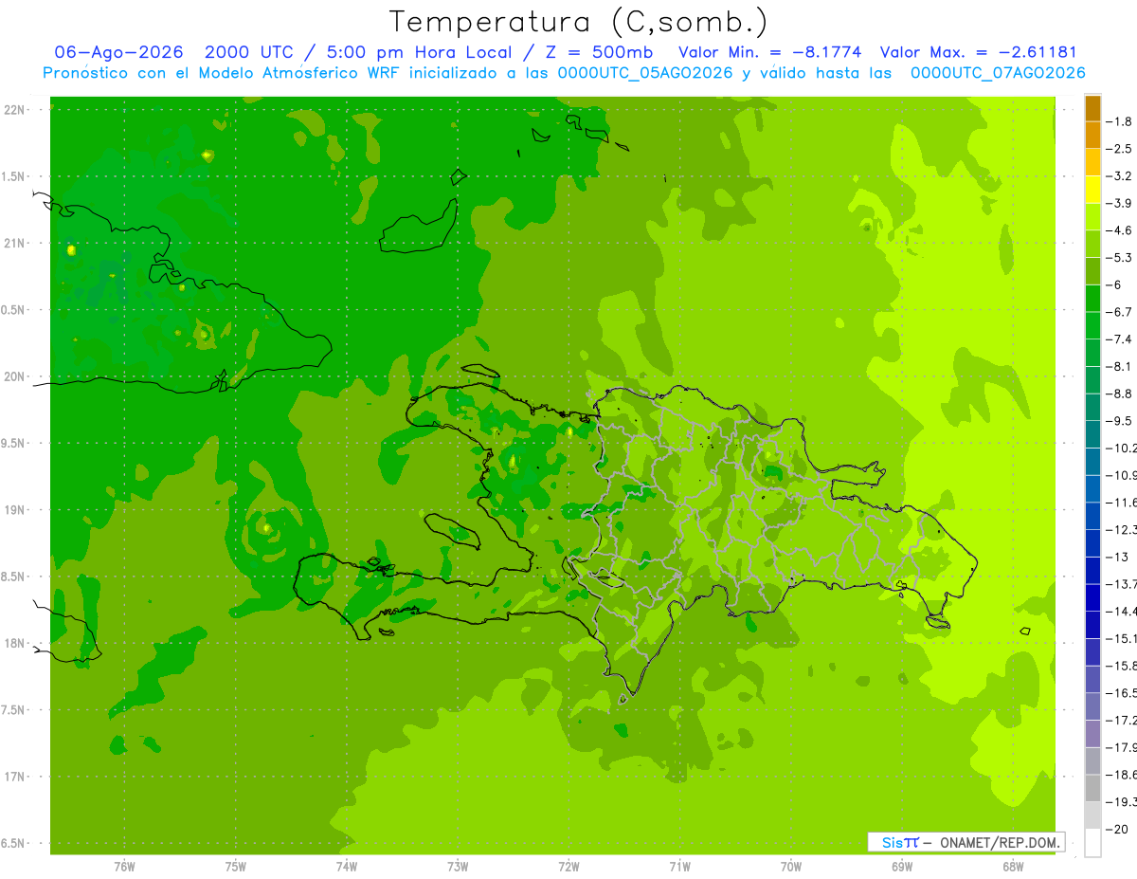Image resolution: width=1137 pixels, height=879 pixels.
Task: Click the '20N' latitude label
Action: [16, 376]
